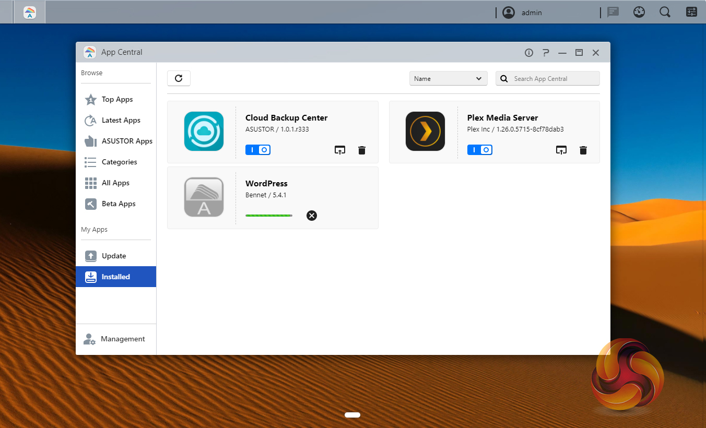Open the admin user menu
Screen dimensions: 706x428
click(523, 13)
